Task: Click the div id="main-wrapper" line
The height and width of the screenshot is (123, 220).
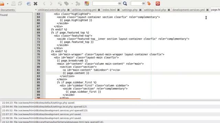Action: 108,54
